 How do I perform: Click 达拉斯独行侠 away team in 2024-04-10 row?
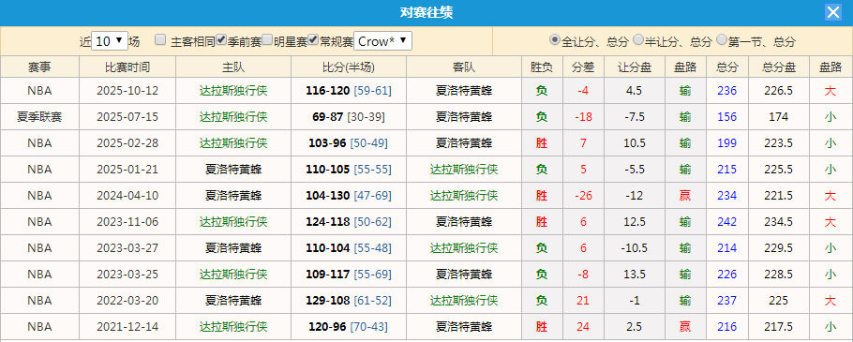pyautogui.click(x=464, y=196)
